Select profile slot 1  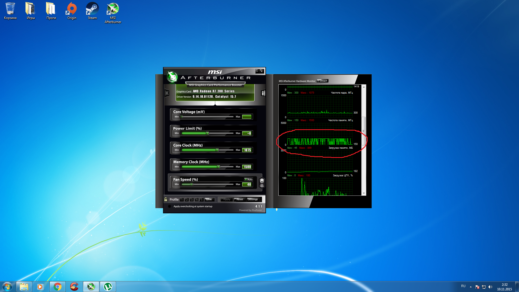point(182,200)
